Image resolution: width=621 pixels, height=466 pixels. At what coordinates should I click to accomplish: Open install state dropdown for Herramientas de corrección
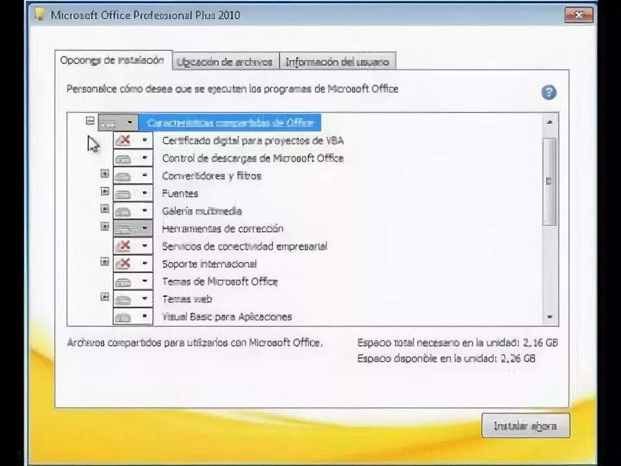pyautogui.click(x=133, y=228)
